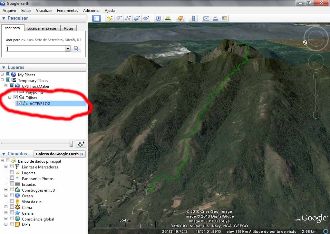This screenshot has width=330, height=234.
Task: Click the print icon in toolbar
Action: point(215,18)
